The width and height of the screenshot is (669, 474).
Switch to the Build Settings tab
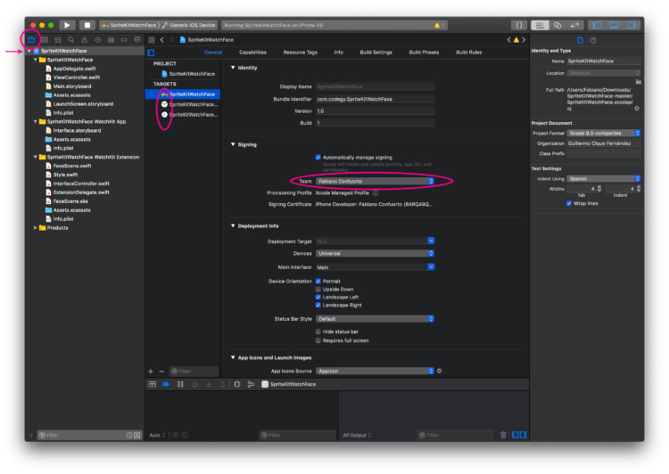[x=376, y=53]
